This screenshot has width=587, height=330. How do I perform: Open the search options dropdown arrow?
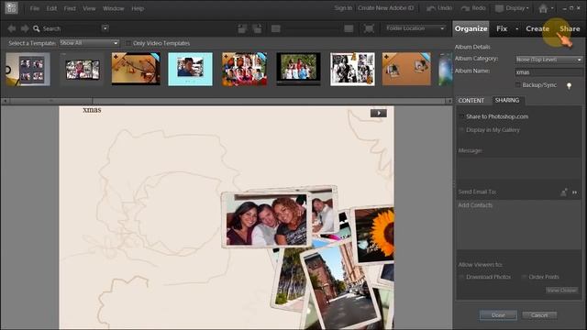click(x=105, y=28)
